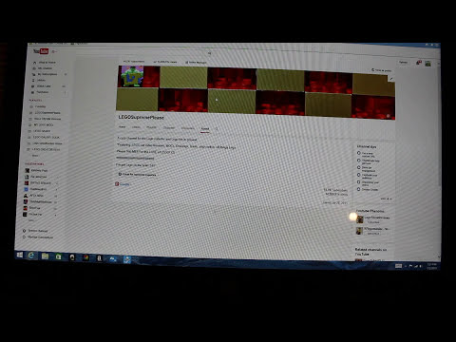Launch Internet Explorer from taskbar
The width and height of the screenshot is (456, 342).
[31, 256]
